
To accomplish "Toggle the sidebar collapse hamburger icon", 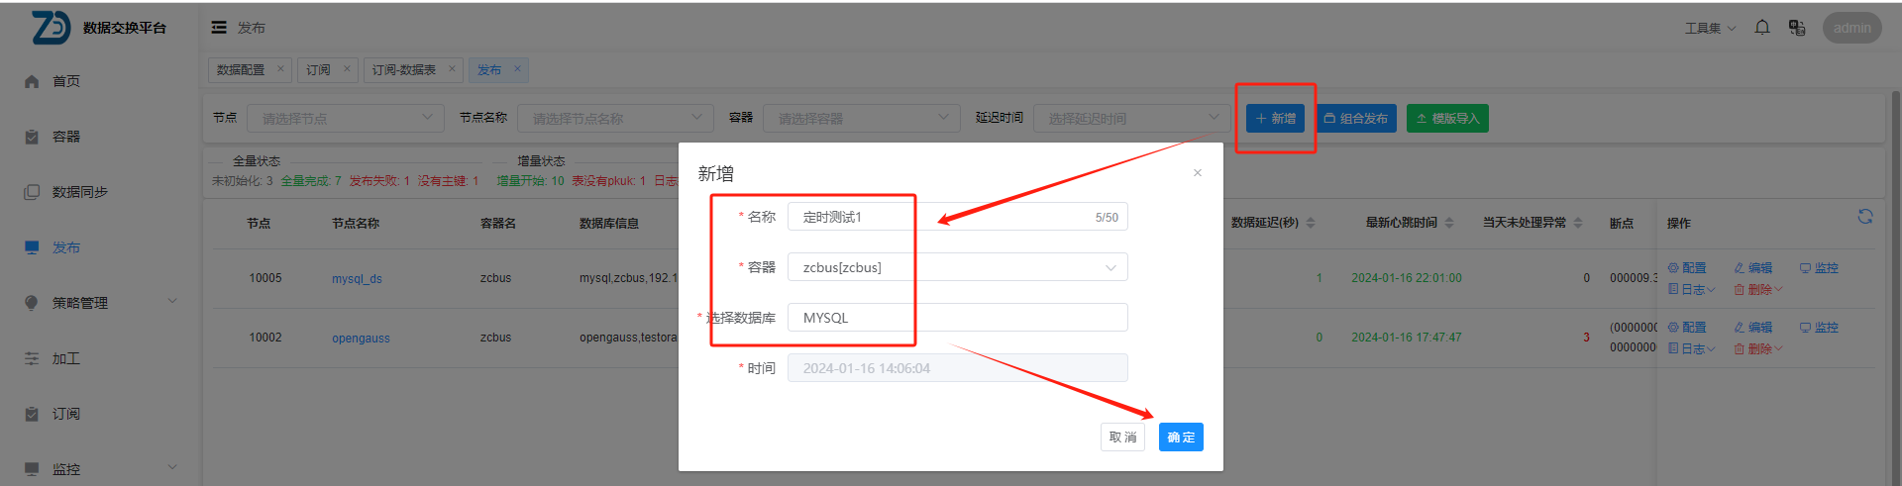I will [x=219, y=28].
